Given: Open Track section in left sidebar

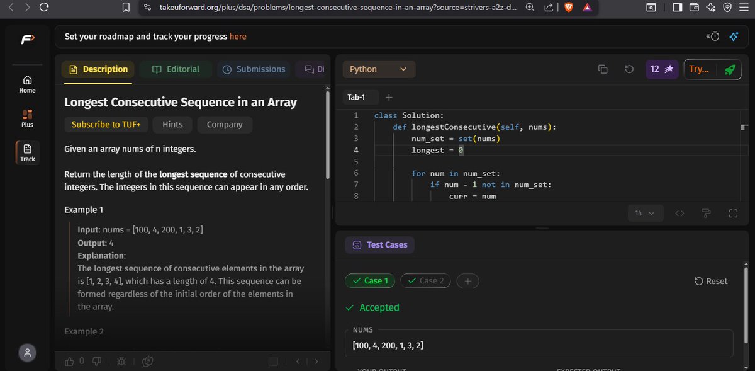Looking at the screenshot, I should tap(27, 153).
